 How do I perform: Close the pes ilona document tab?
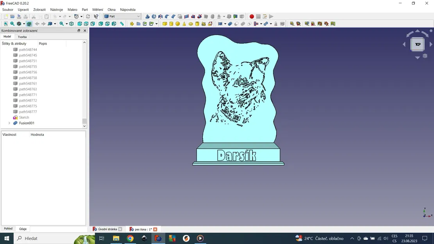pos(155,229)
